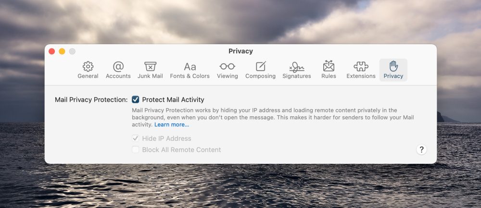
Task: Enable the Block All Remote Content checkbox
Action: click(135, 150)
